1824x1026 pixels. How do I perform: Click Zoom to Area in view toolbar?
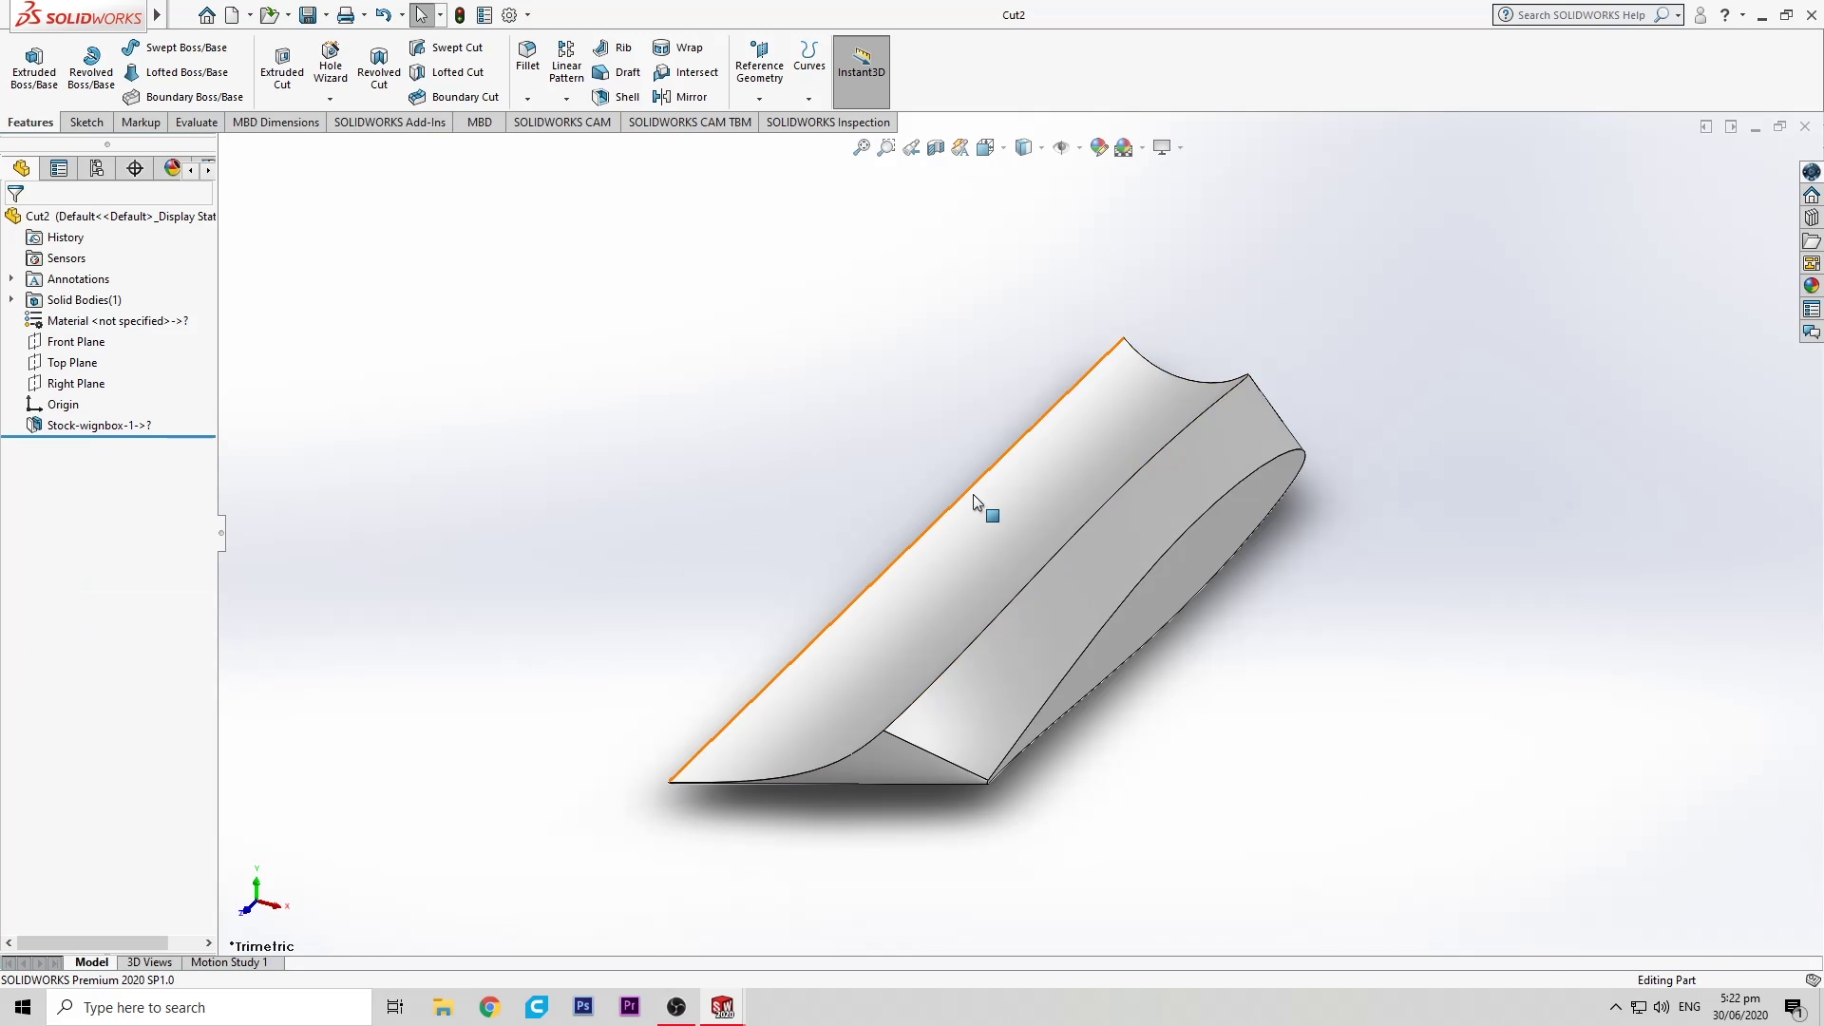click(886, 147)
